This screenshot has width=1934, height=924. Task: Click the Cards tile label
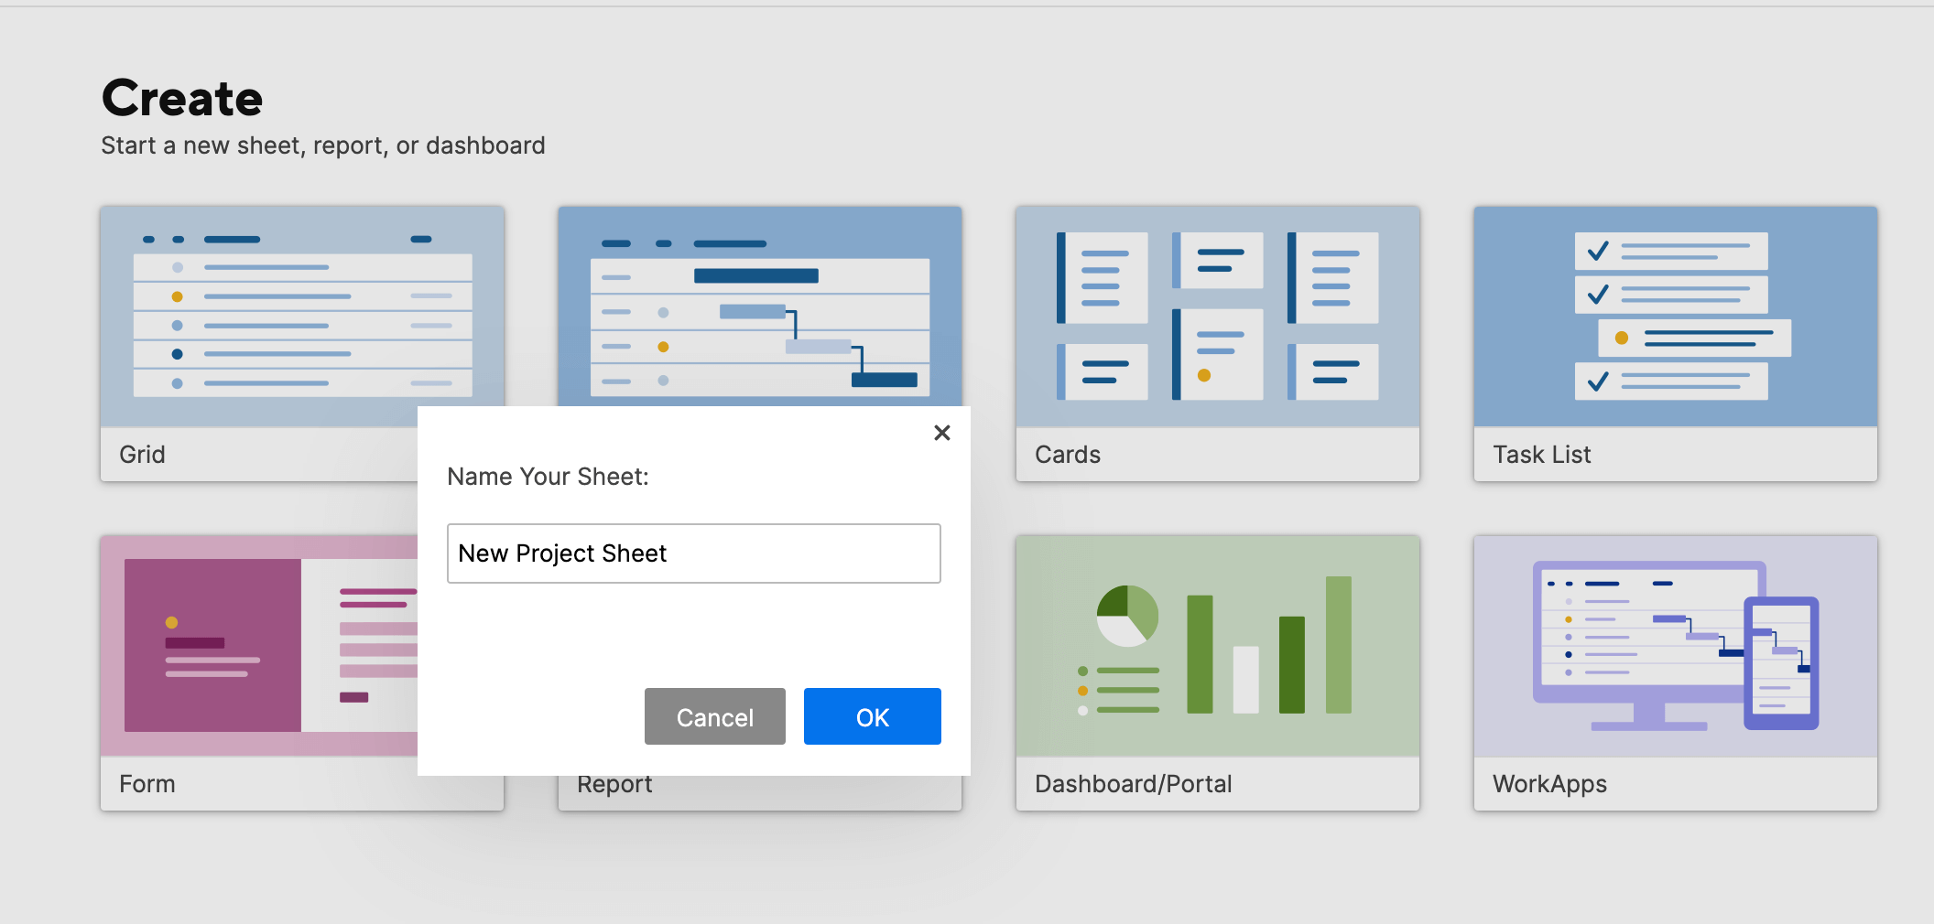[x=1068, y=455]
